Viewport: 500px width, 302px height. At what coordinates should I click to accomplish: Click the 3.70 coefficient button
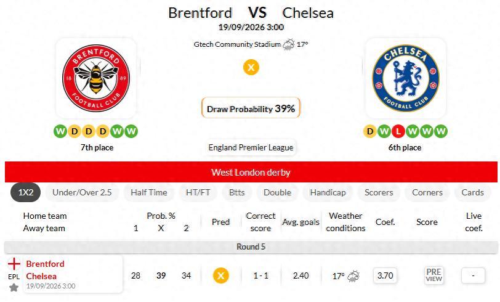385,275
